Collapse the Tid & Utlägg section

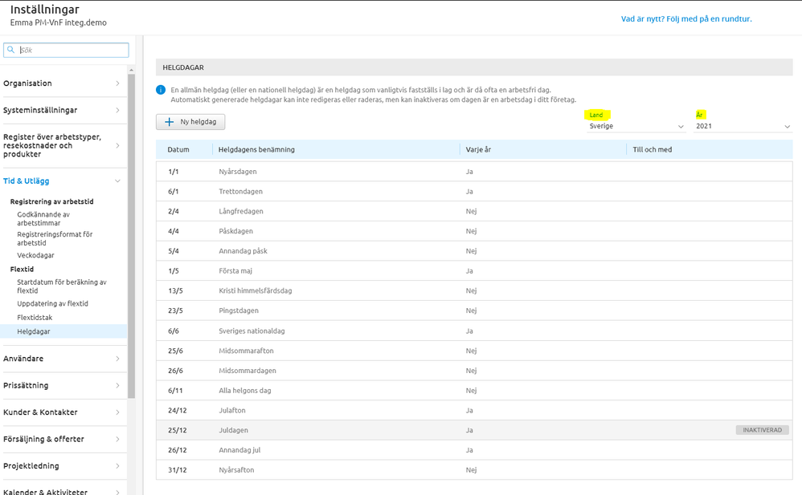[x=117, y=181]
